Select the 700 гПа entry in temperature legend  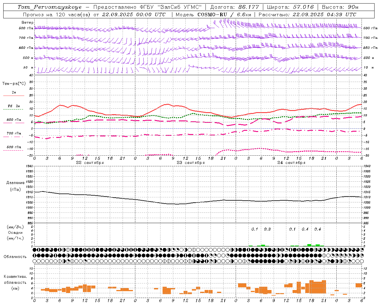(14, 133)
